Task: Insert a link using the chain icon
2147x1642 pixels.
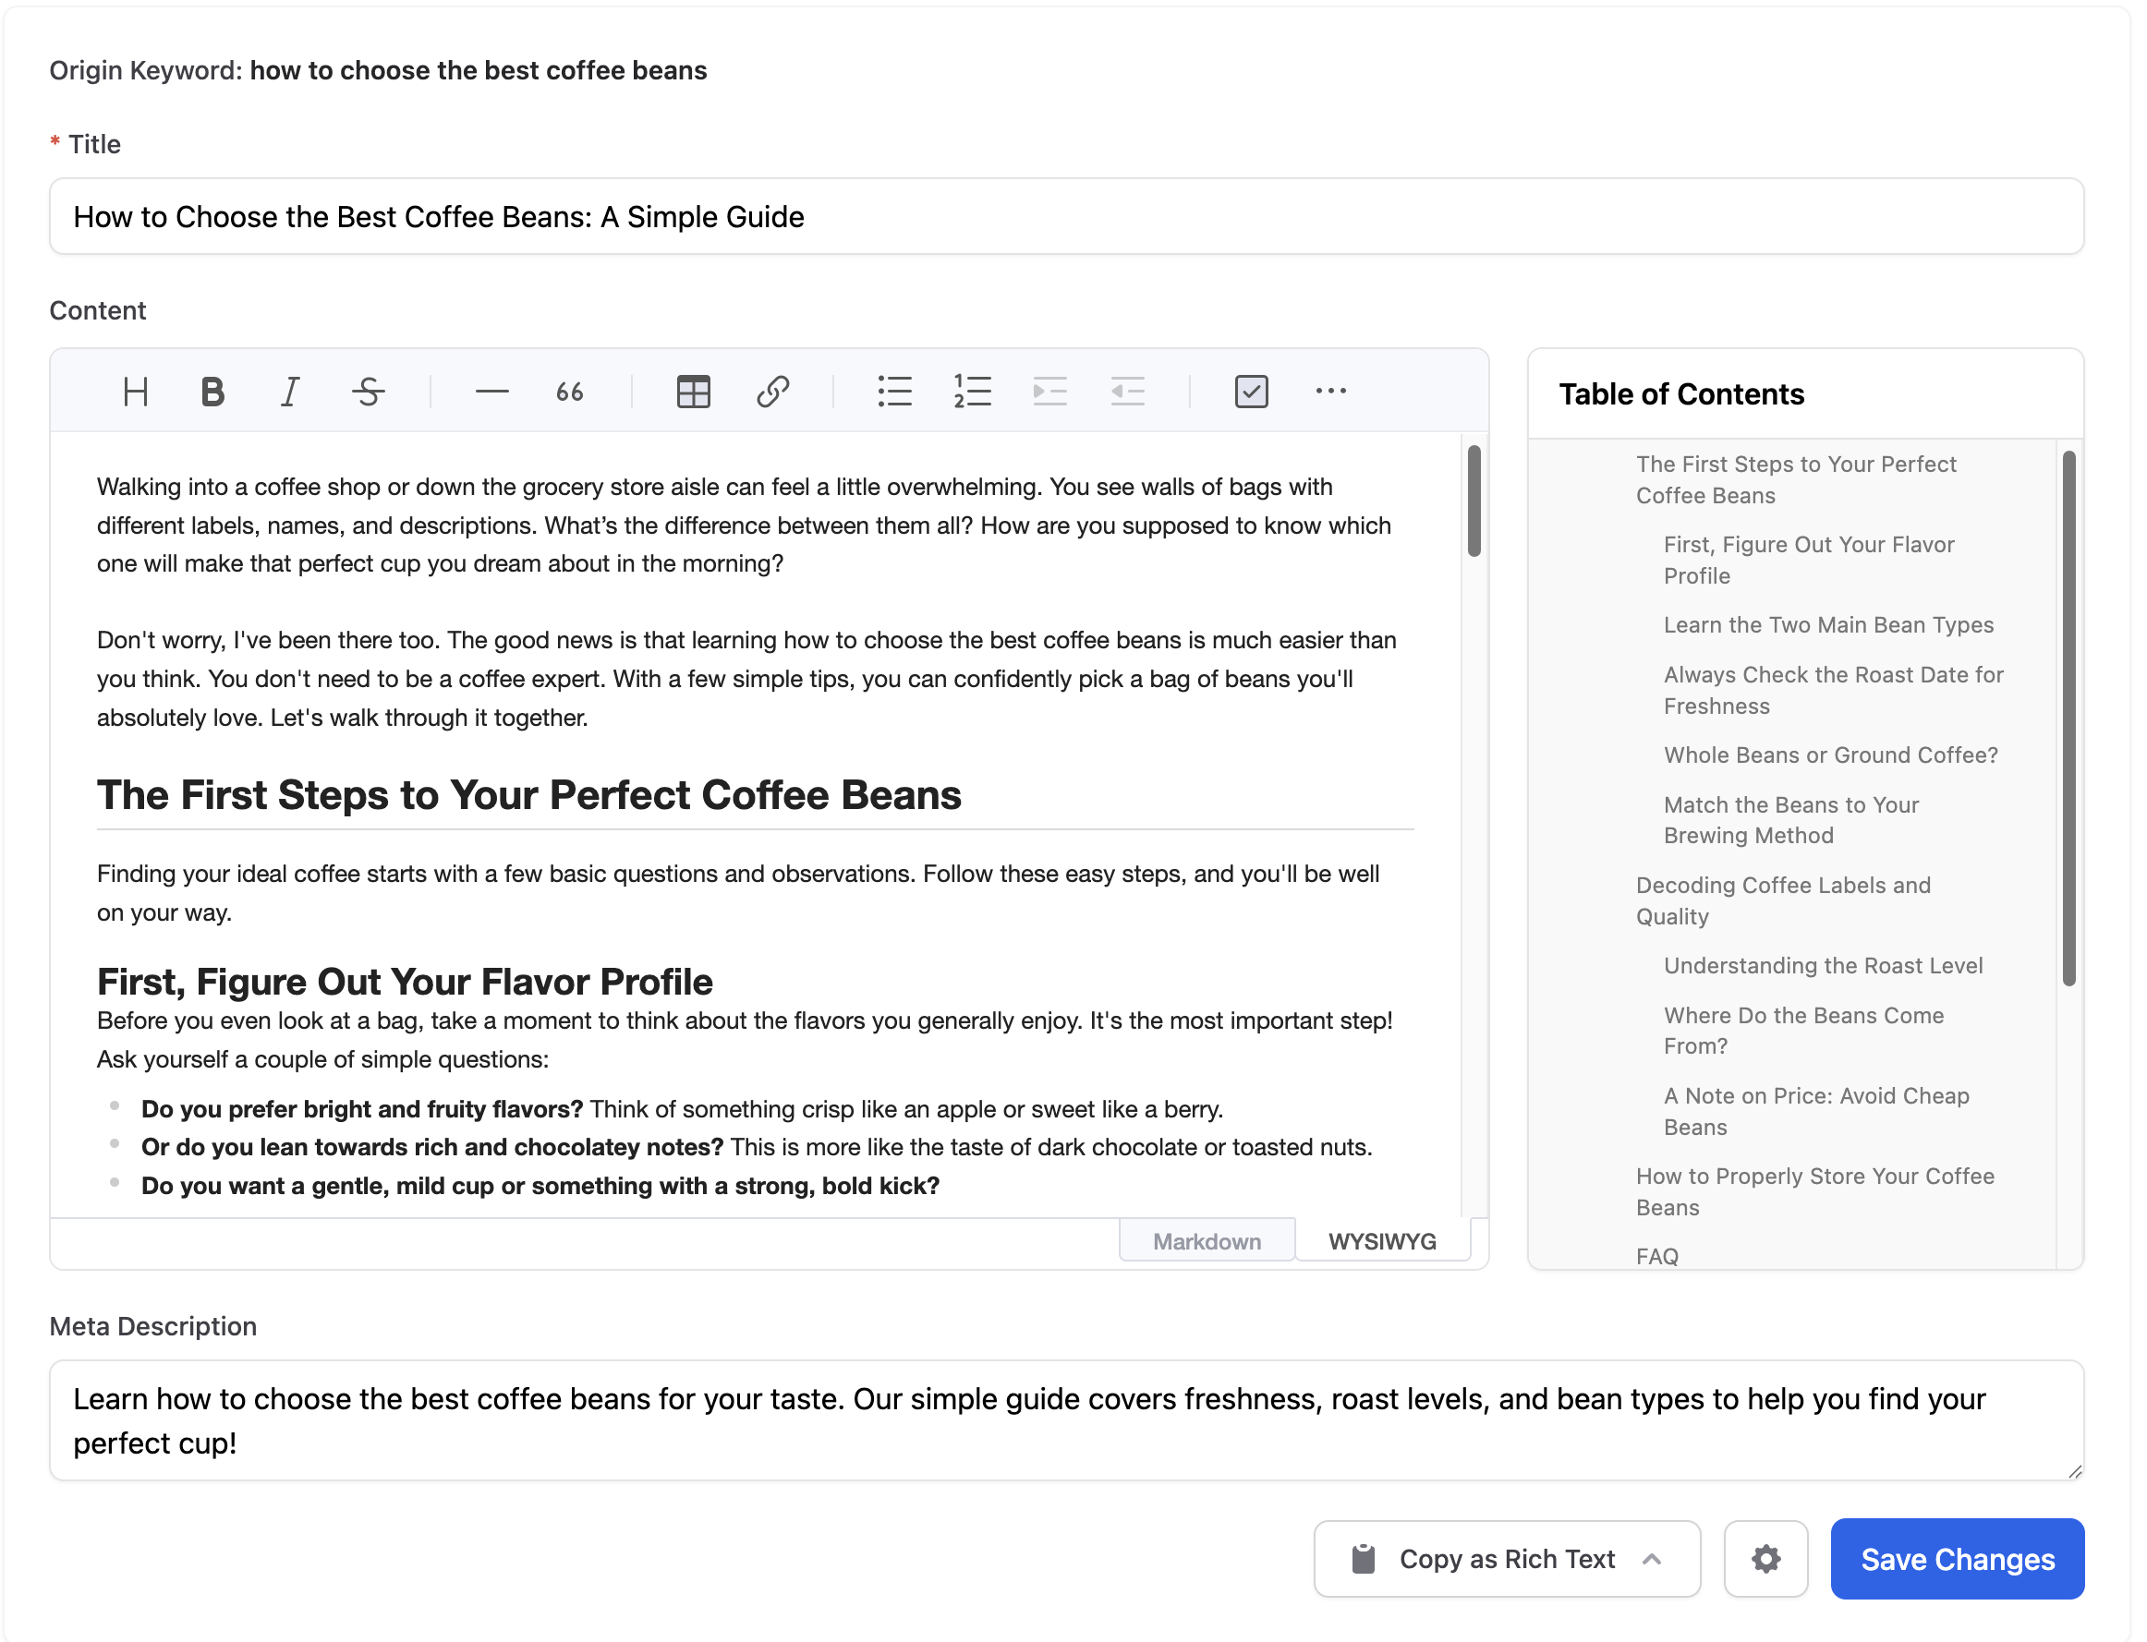Action: coord(772,392)
